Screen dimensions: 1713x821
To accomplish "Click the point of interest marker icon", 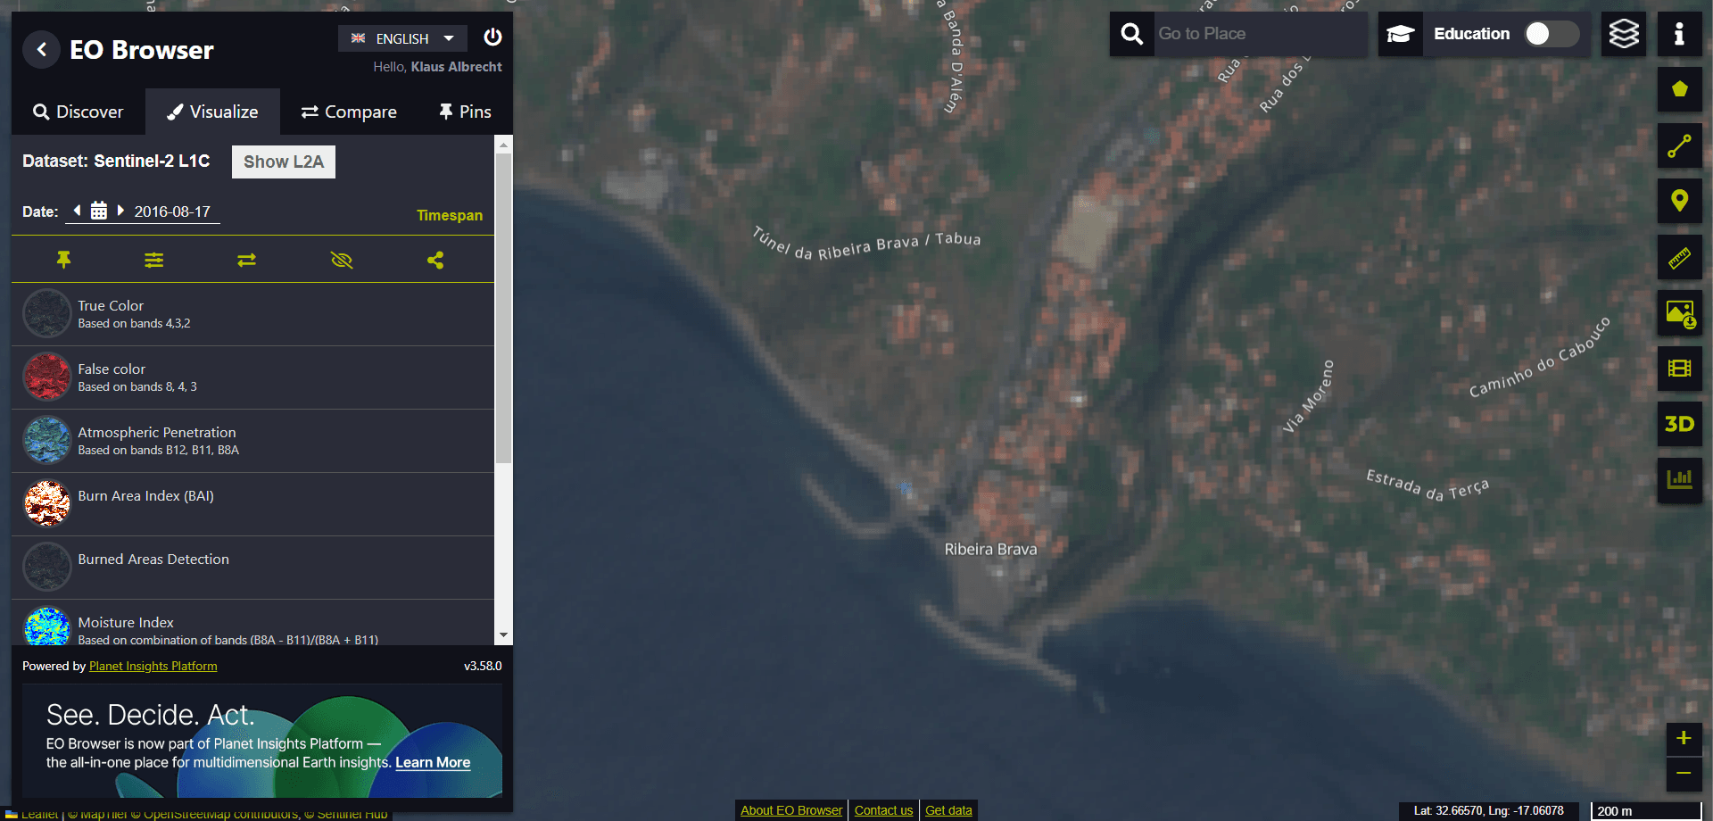I will (x=1679, y=202).
